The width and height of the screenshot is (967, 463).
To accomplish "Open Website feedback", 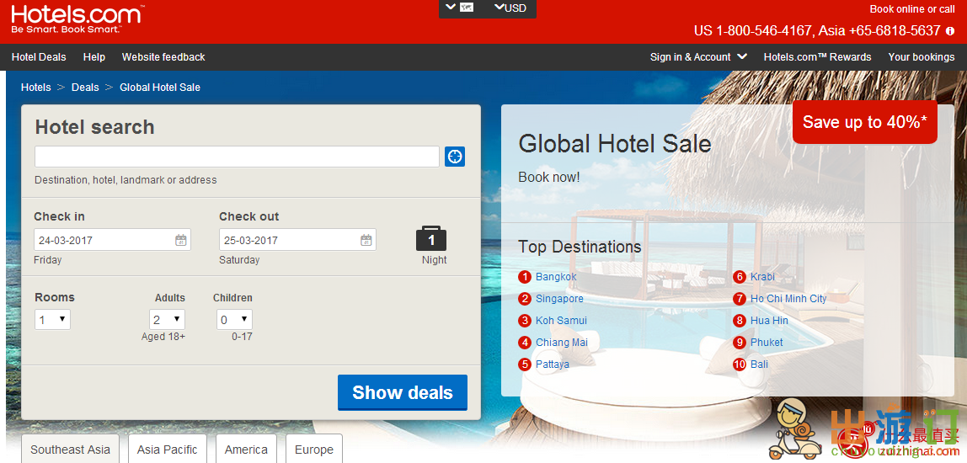I will 163,56.
